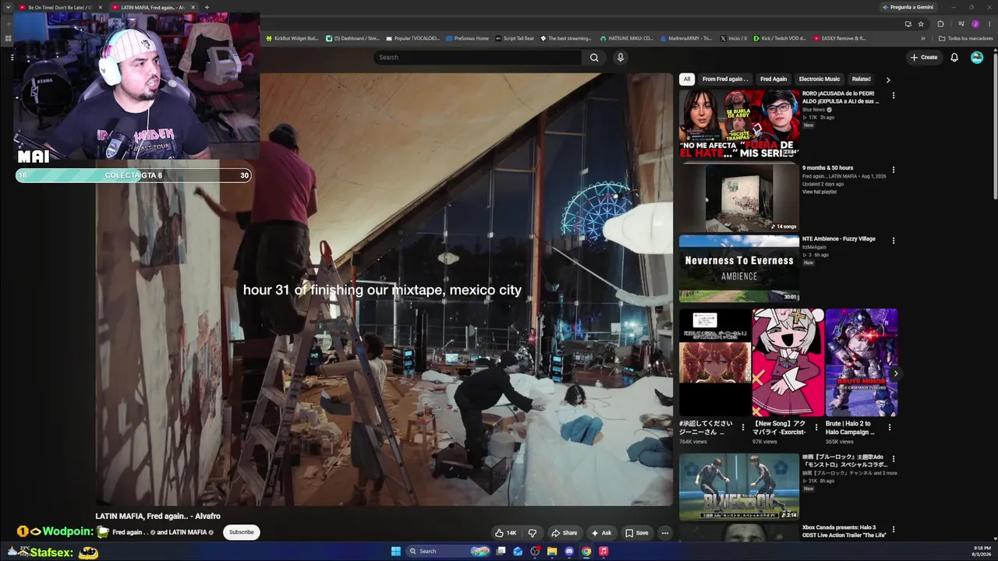998x561 pixels.
Task: Open the Chrome apps grid in bookmarks bar
Action: (x=9, y=38)
